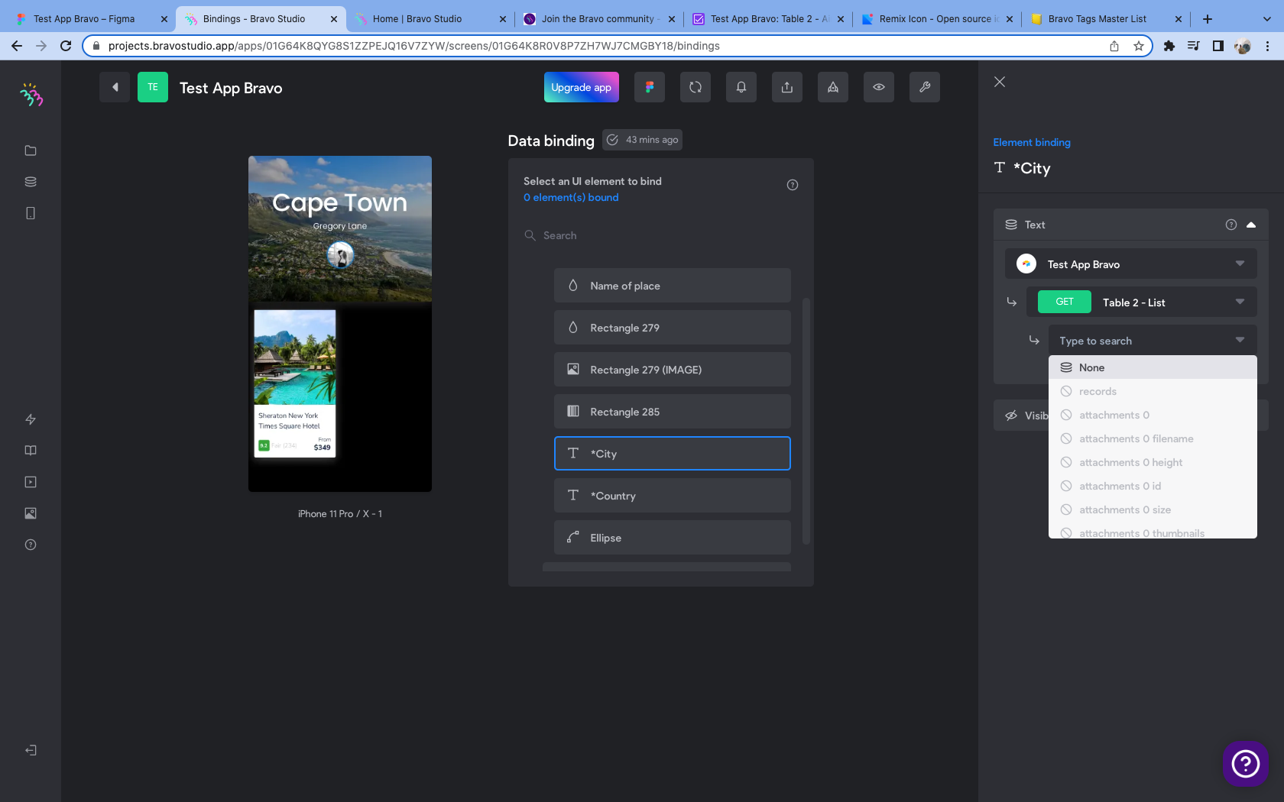Select the *City element in list
The width and height of the screenshot is (1284, 802).
pyautogui.click(x=673, y=454)
